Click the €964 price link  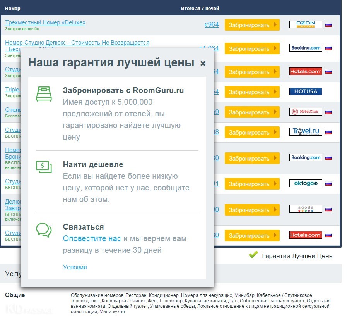[212, 25]
